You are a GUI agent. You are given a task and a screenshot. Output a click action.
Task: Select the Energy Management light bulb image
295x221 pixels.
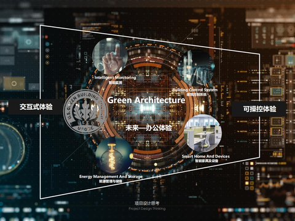[x=114, y=155]
